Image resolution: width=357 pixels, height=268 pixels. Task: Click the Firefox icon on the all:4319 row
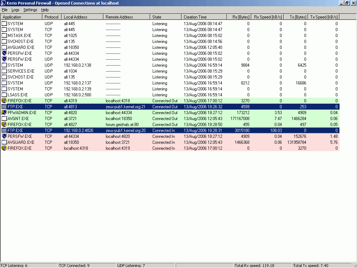(4, 100)
